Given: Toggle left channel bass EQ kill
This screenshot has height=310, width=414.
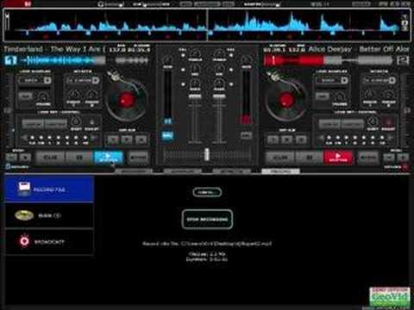Looking at the screenshot, I should tap(183, 84).
